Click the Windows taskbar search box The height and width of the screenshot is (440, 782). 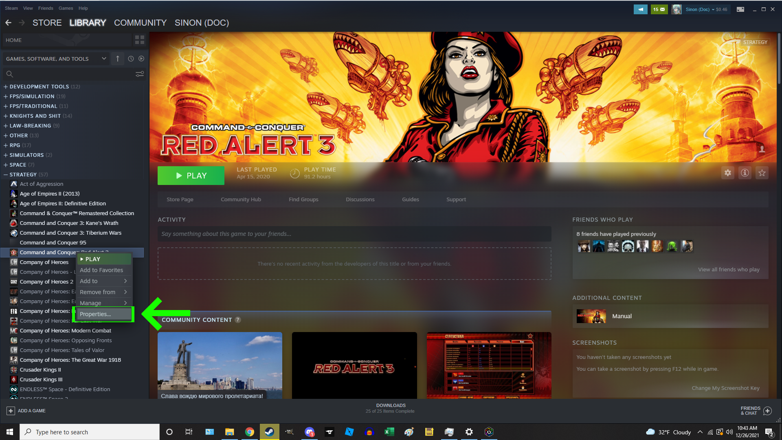pyautogui.click(x=90, y=432)
